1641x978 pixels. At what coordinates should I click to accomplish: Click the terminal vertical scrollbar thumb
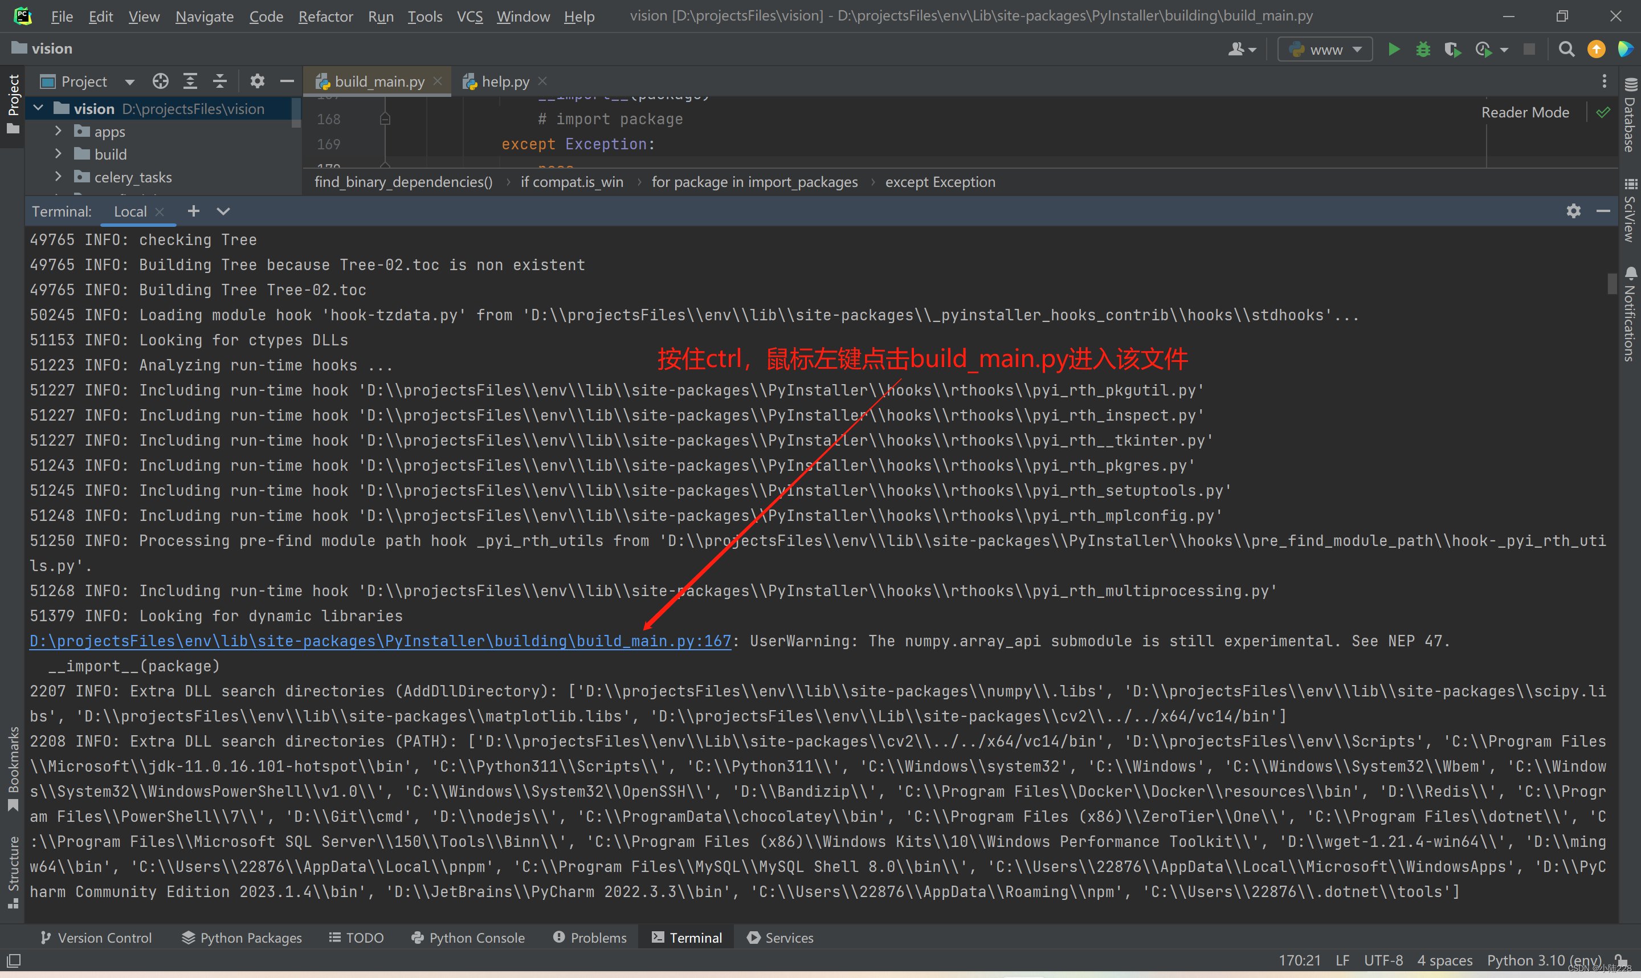point(1612,283)
